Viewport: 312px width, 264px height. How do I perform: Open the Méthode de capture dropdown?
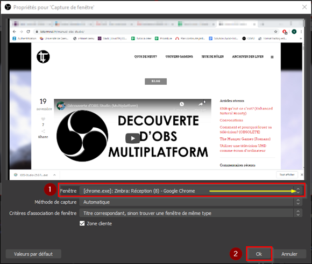tap(191, 202)
